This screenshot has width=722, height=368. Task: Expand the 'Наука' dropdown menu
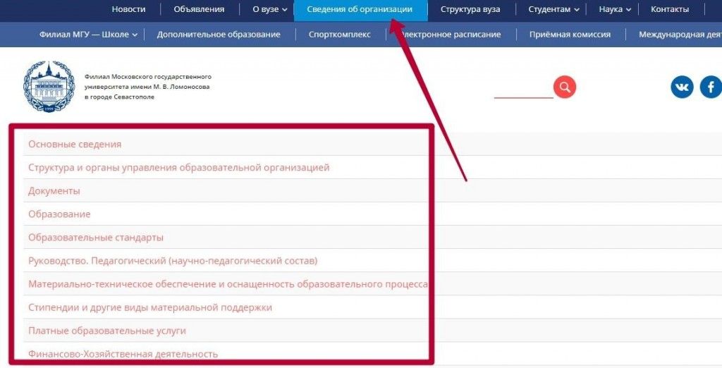615,10
